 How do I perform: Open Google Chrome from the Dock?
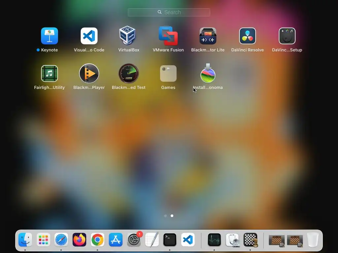(97, 239)
